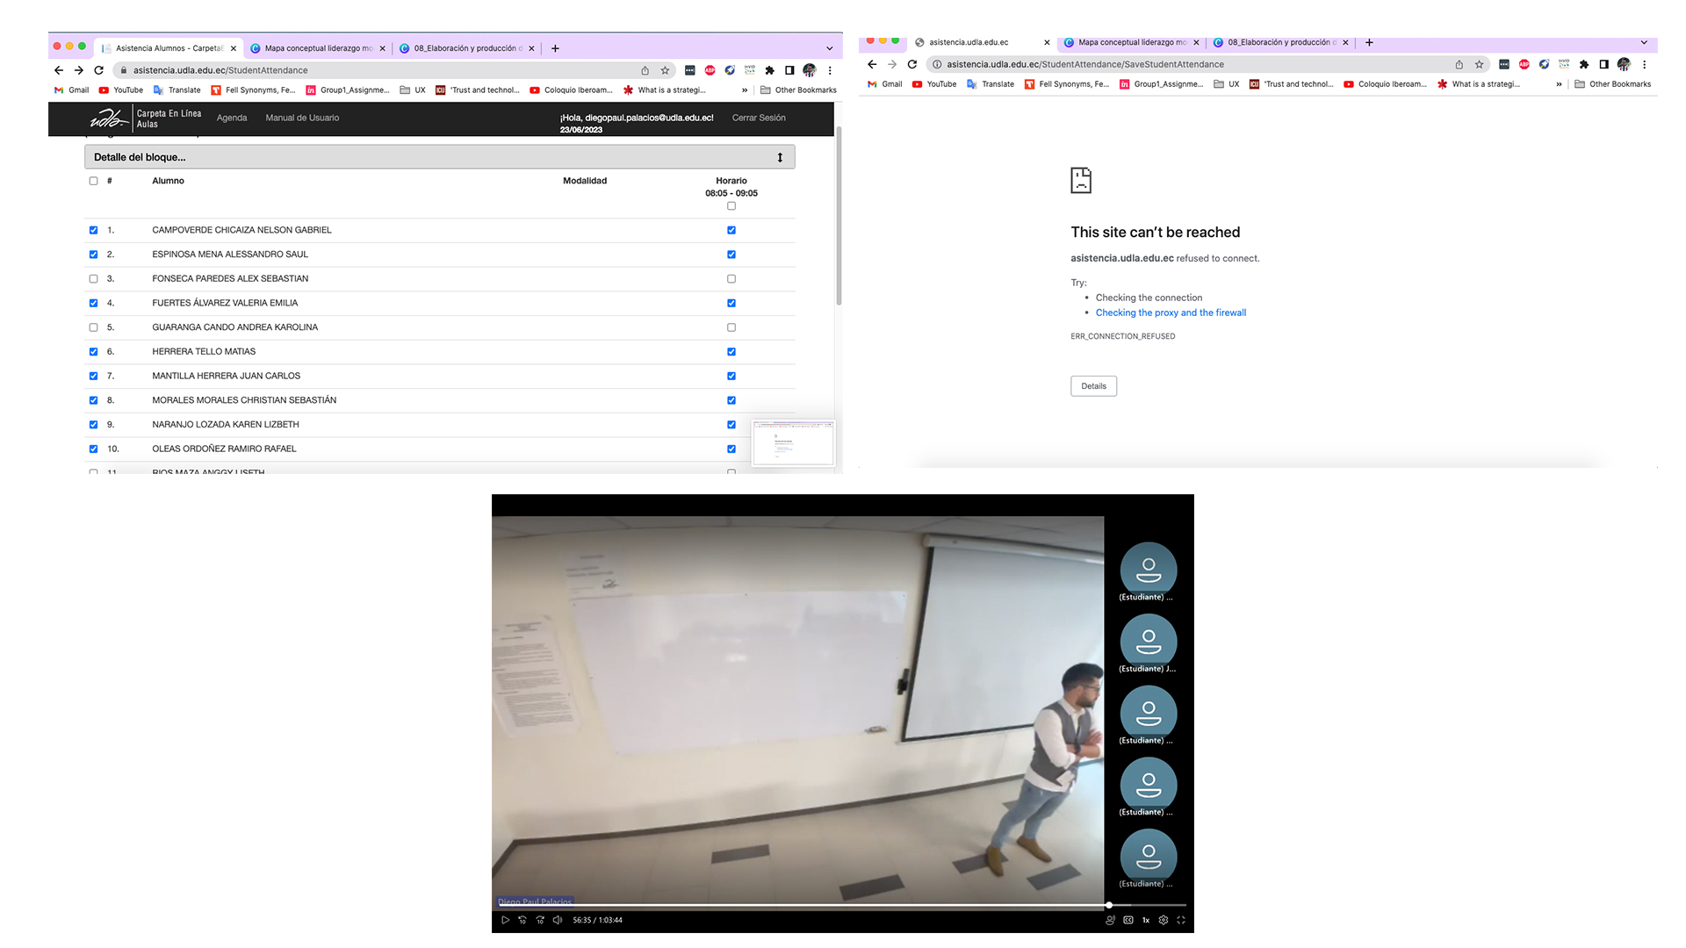Check student FONSECA PAREDES row checkbox

[93, 278]
